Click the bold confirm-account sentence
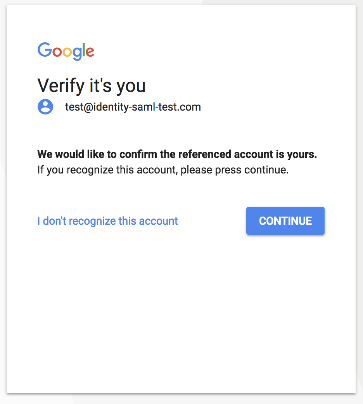363x404 pixels. 177,154
